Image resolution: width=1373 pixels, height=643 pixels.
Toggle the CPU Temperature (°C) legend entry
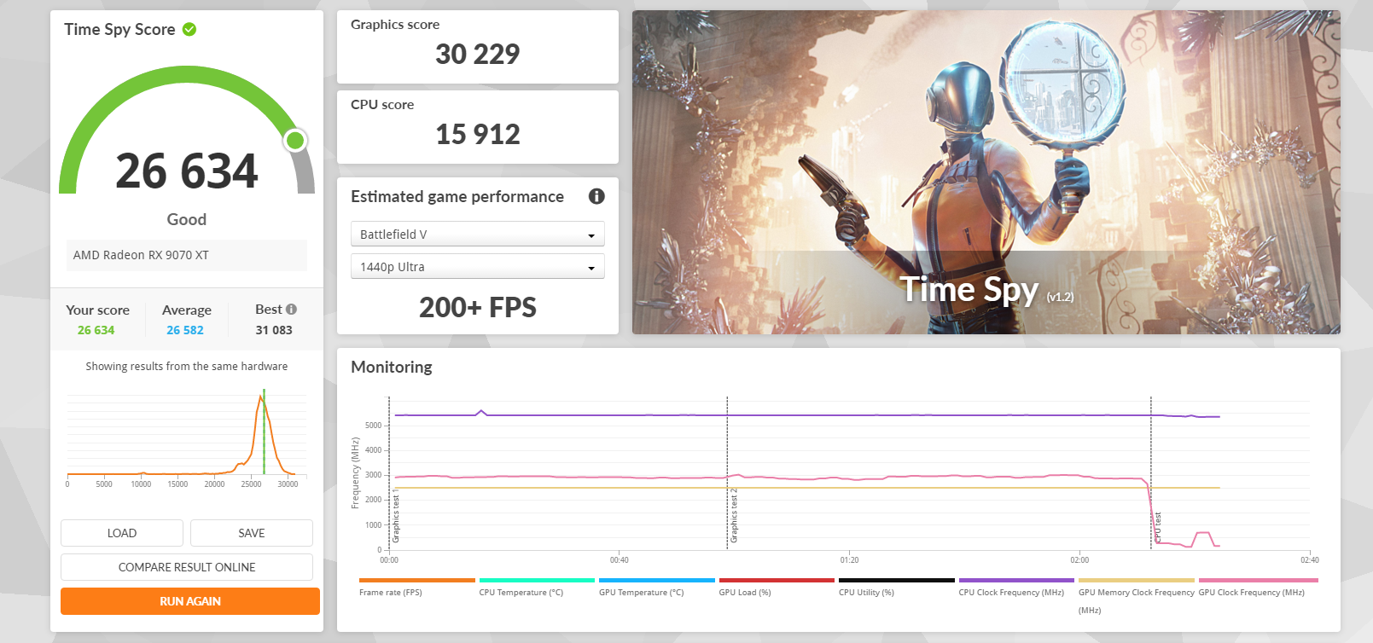521,593
